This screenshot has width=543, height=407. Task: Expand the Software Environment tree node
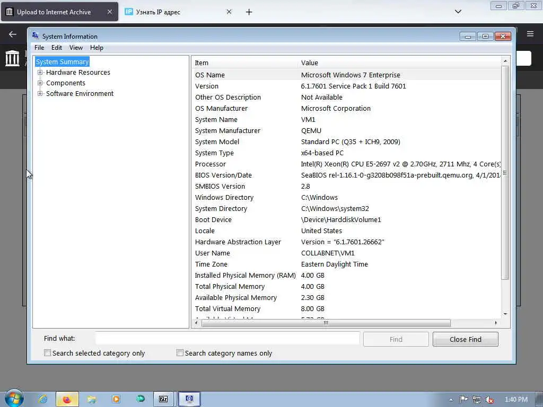(40, 93)
